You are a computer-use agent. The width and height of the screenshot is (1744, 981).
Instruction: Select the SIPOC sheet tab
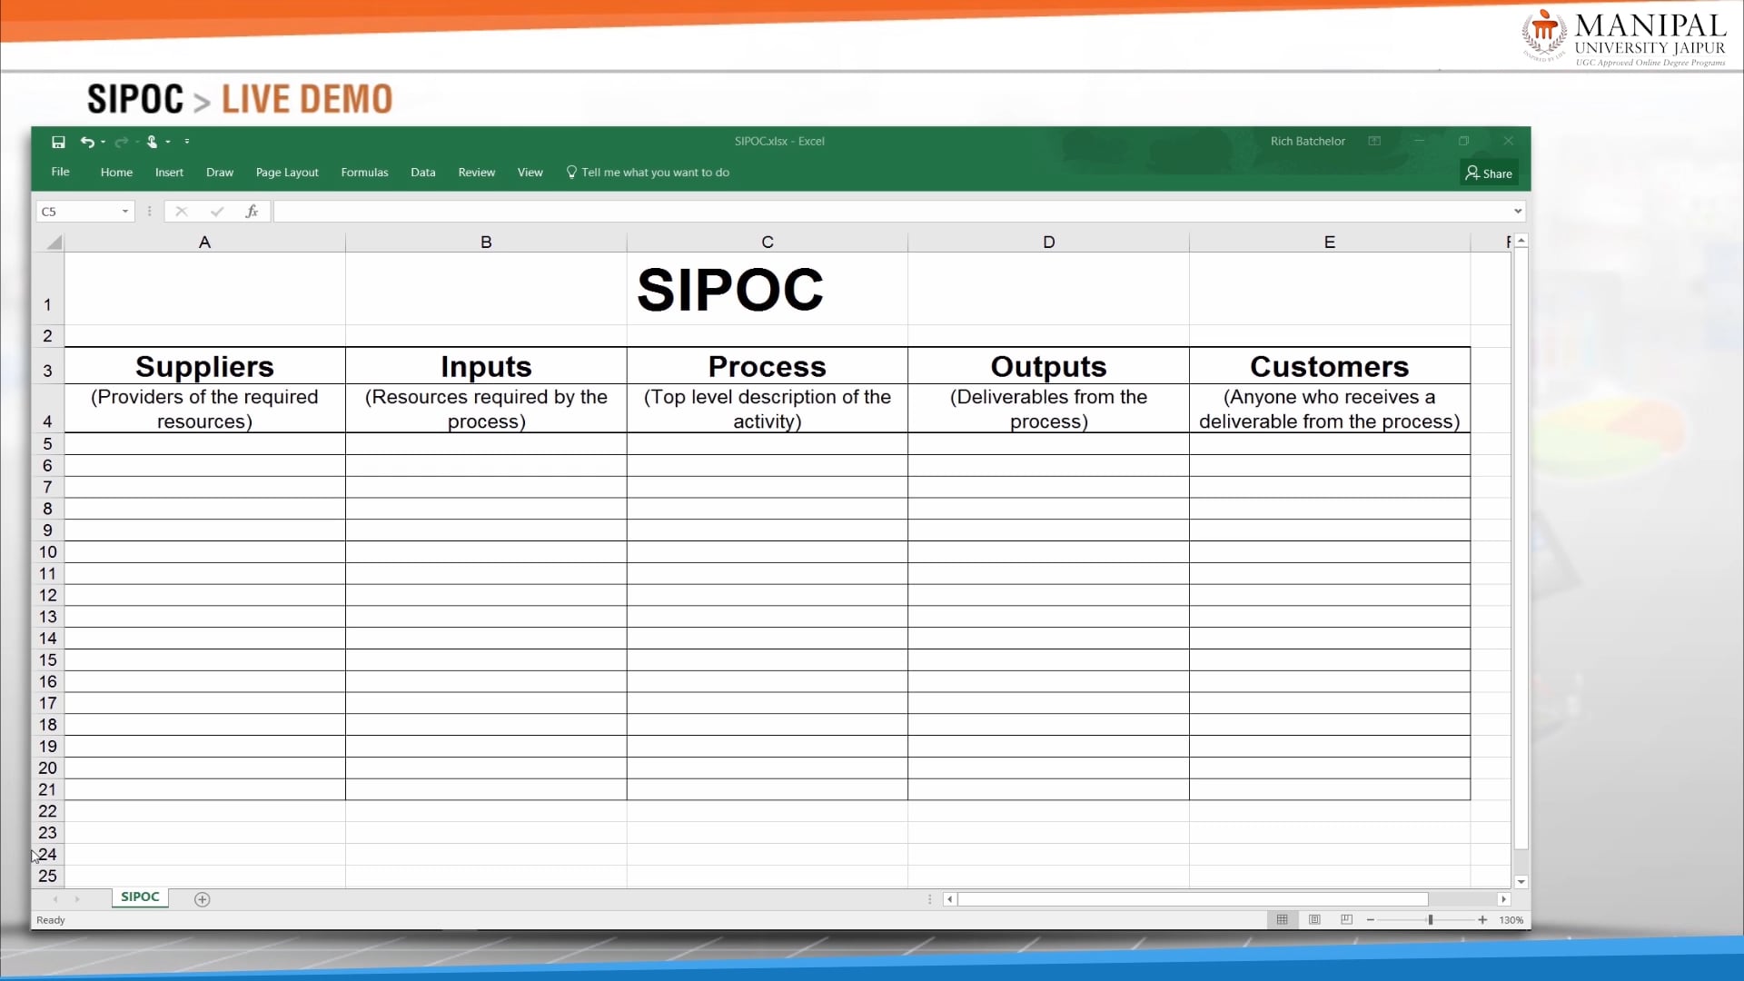coord(139,897)
